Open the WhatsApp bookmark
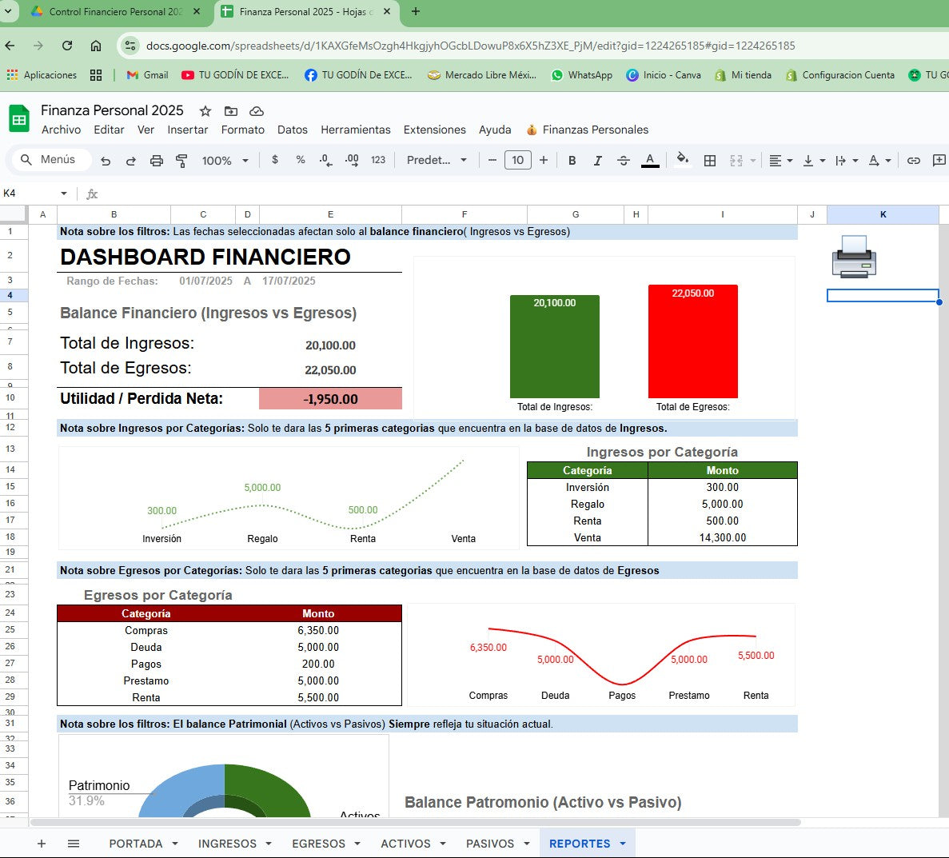This screenshot has height=858, width=949. coord(581,75)
